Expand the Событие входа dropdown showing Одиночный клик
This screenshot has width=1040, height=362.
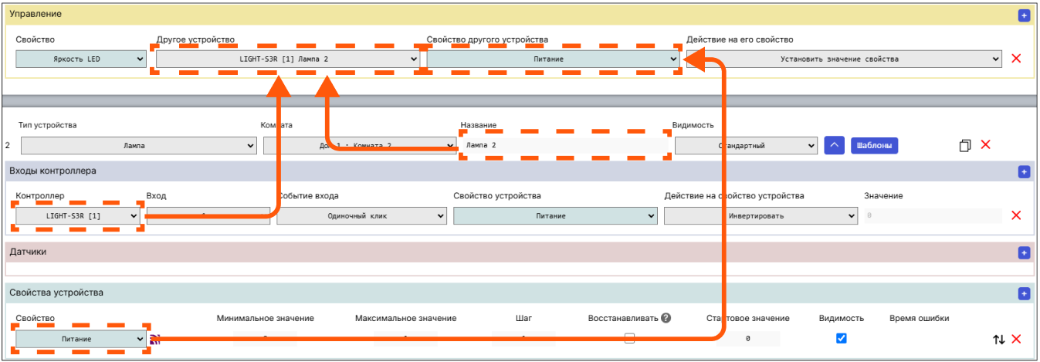click(x=361, y=216)
